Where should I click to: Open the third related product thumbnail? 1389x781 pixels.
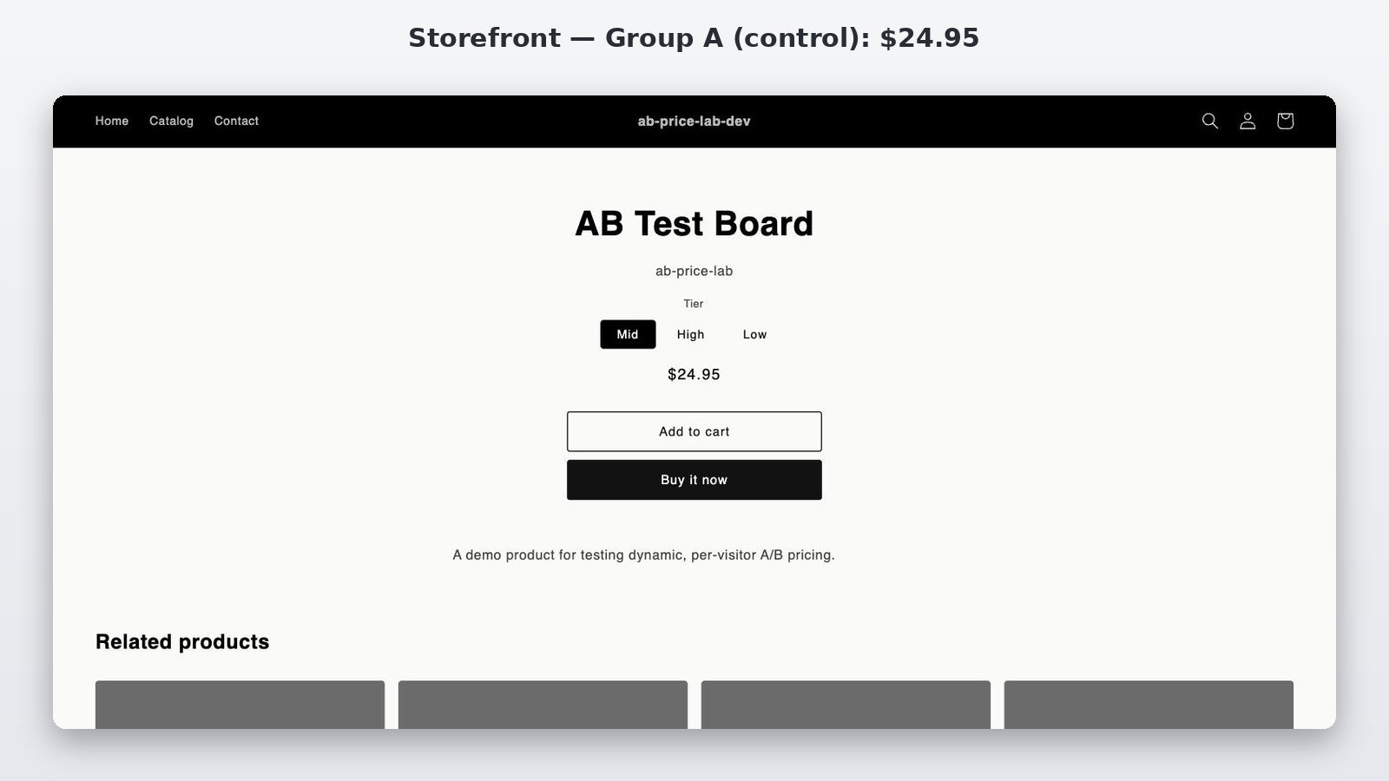pyautogui.click(x=846, y=705)
